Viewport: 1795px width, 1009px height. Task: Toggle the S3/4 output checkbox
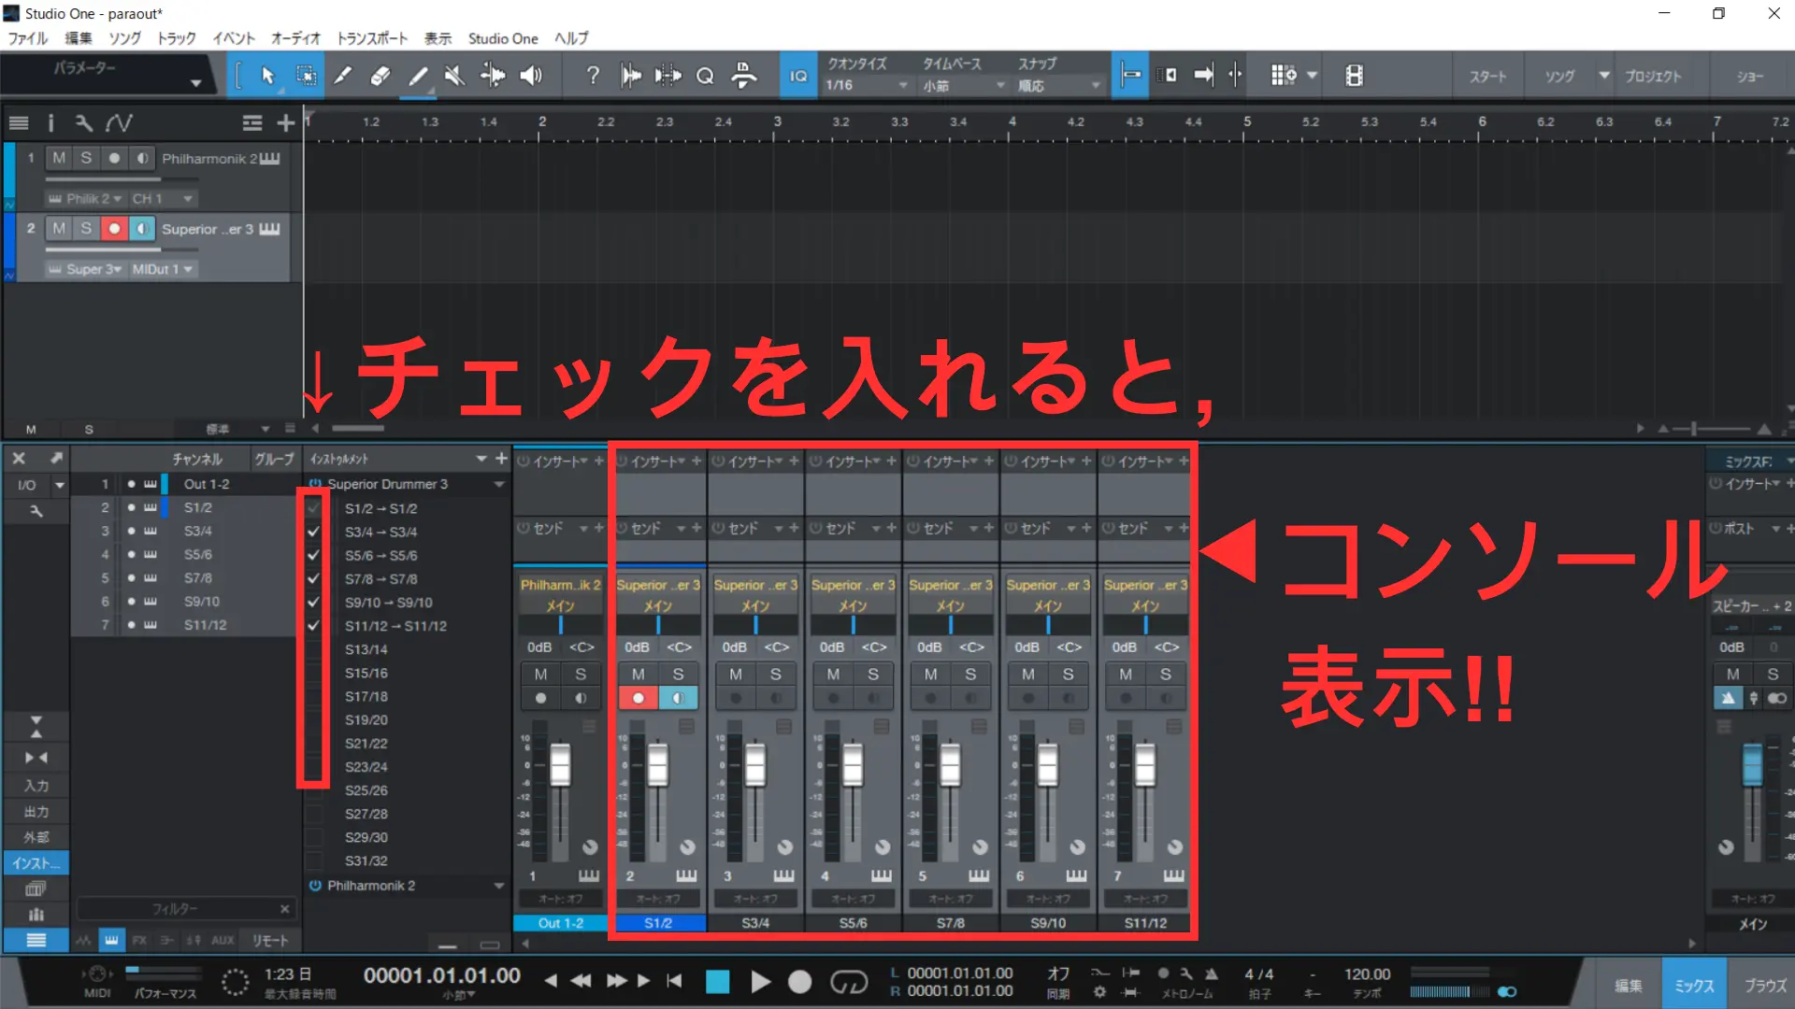coord(313,532)
